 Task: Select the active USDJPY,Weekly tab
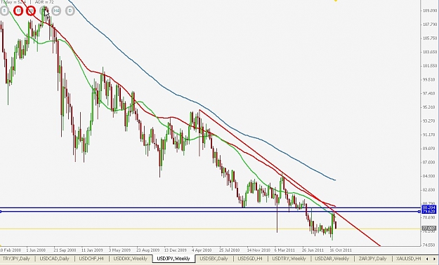click(x=173, y=259)
